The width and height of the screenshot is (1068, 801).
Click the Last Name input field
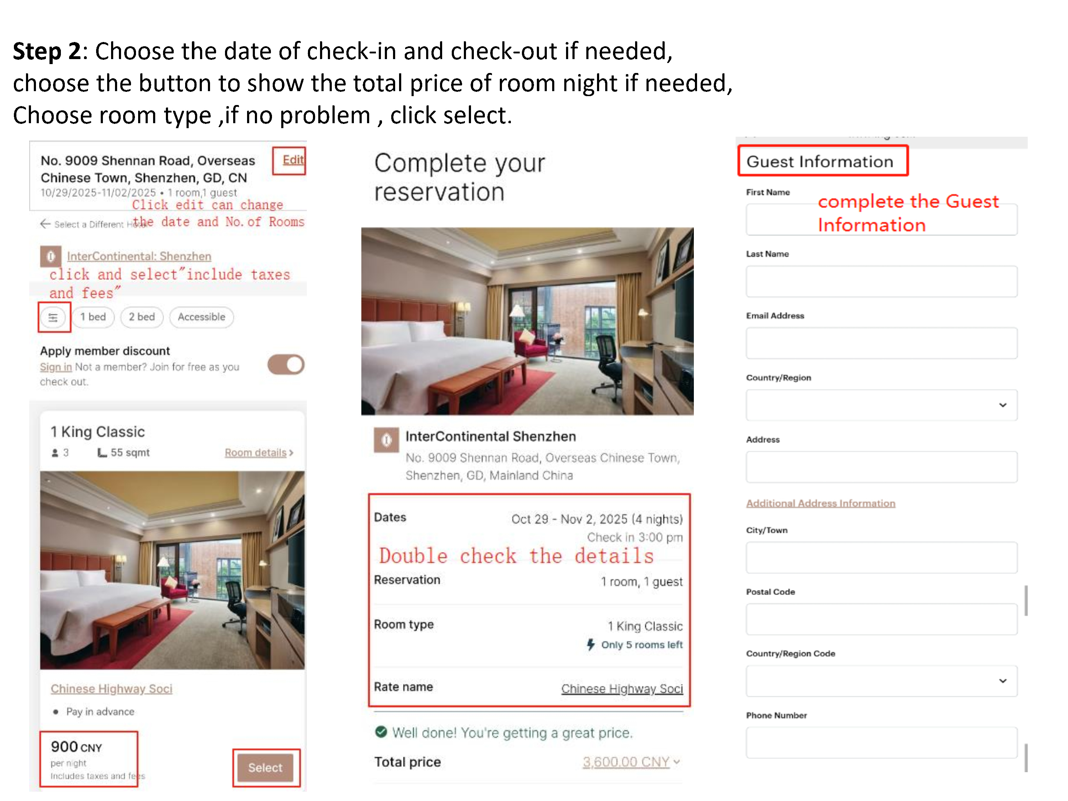[881, 282]
